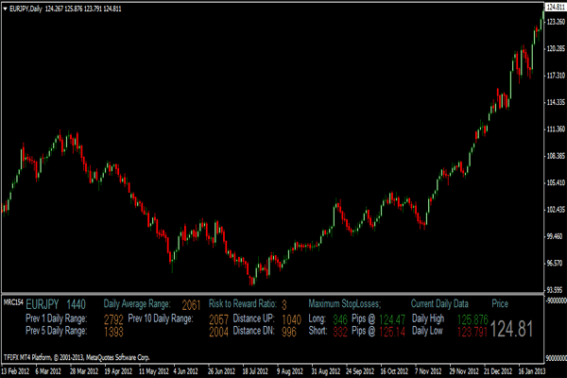Screen dimensions: 567x378
Task: Click the Short stop loss price 125.14
Action: pyautogui.click(x=392, y=332)
